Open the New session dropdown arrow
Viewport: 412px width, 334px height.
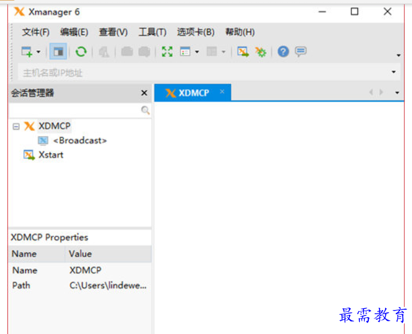point(38,52)
